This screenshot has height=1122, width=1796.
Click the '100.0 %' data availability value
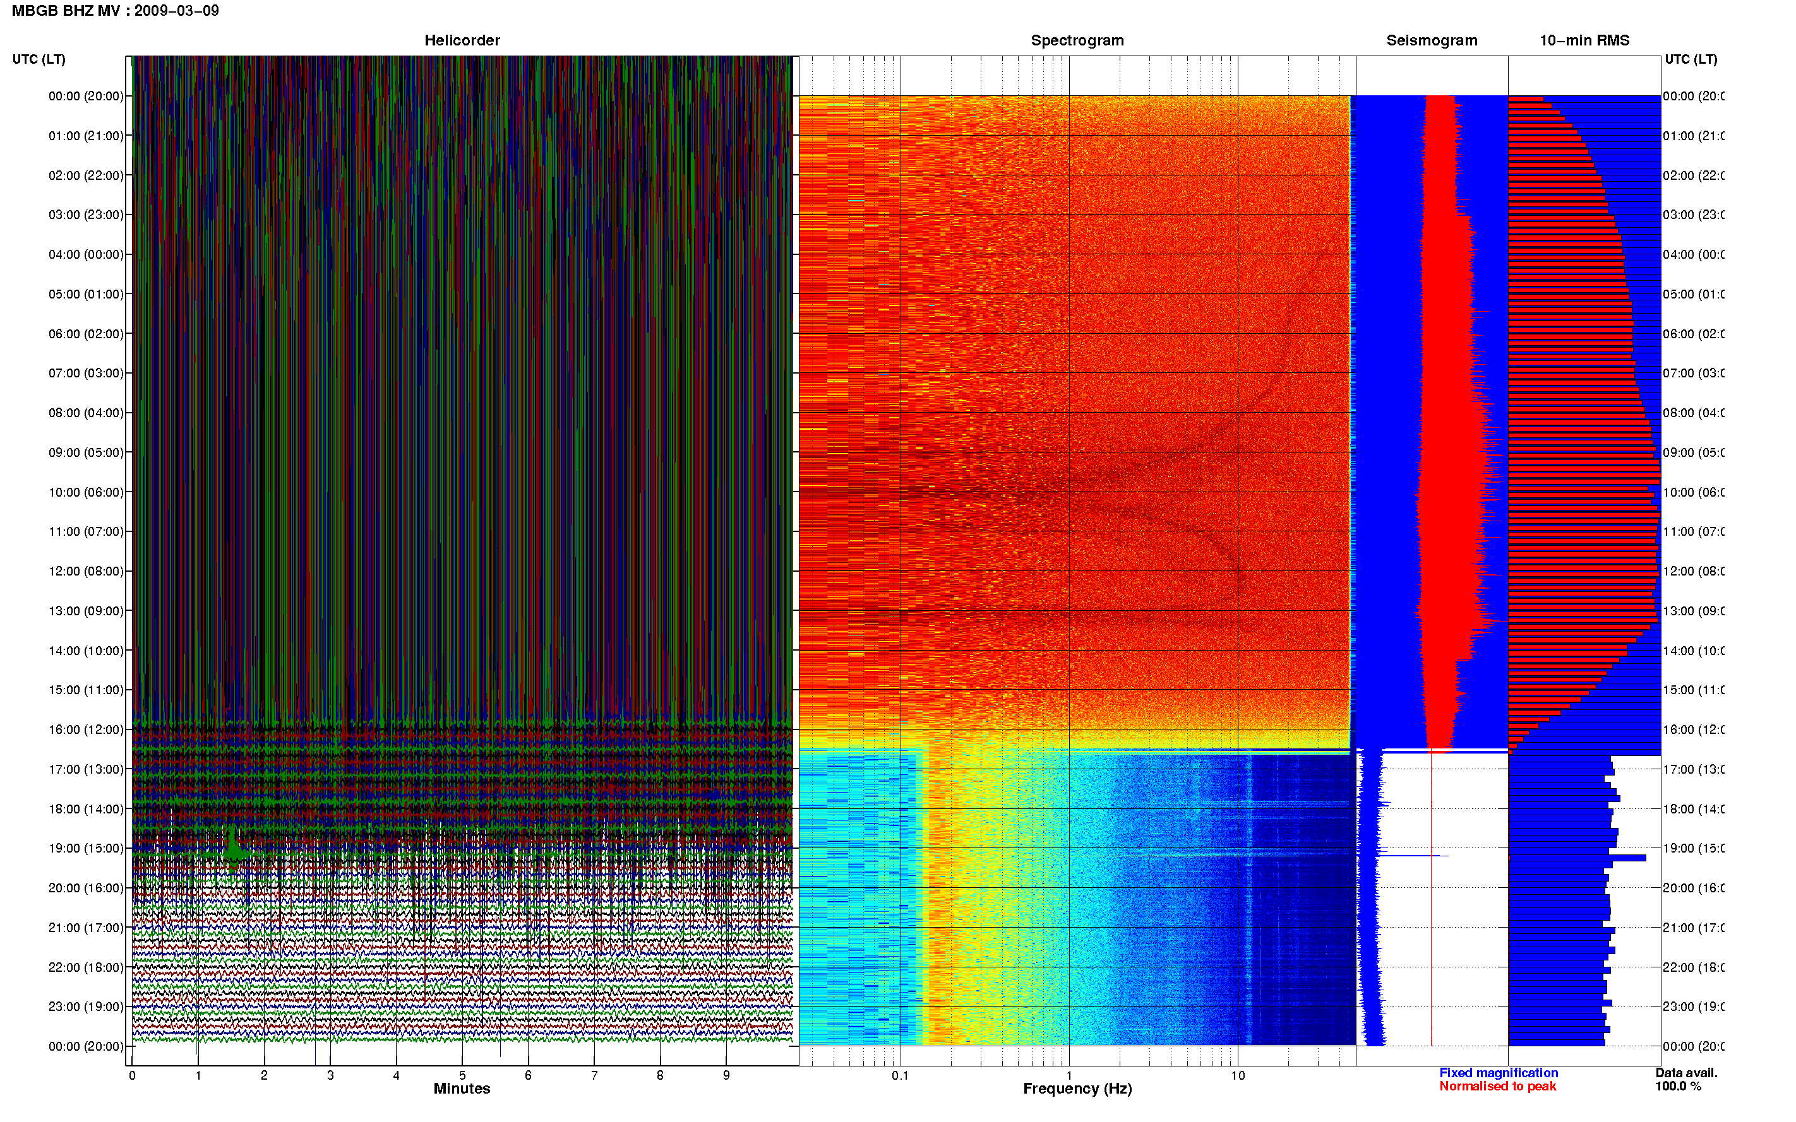1678,1087
